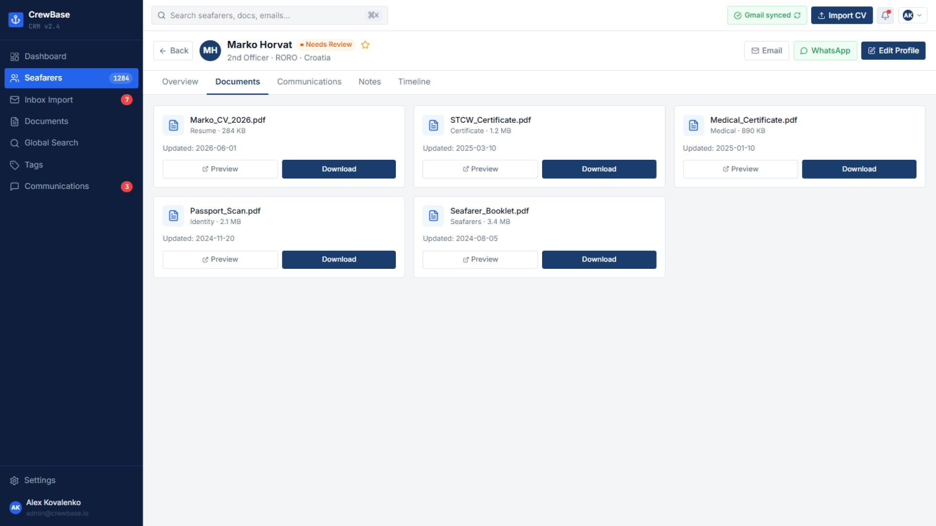
Task: Switch to the Communications tab
Action: [x=309, y=82]
